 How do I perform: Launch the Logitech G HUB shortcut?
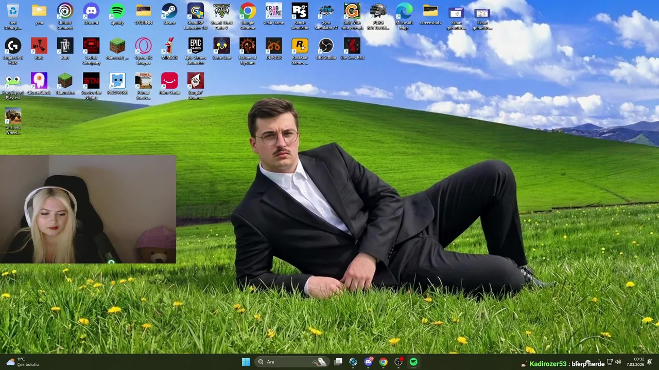(x=13, y=51)
